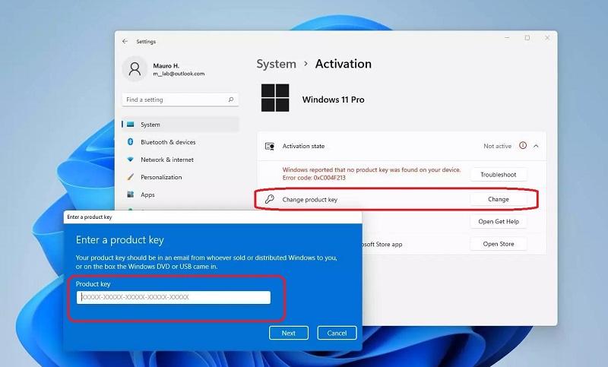Click the Open Store button

coord(498,244)
